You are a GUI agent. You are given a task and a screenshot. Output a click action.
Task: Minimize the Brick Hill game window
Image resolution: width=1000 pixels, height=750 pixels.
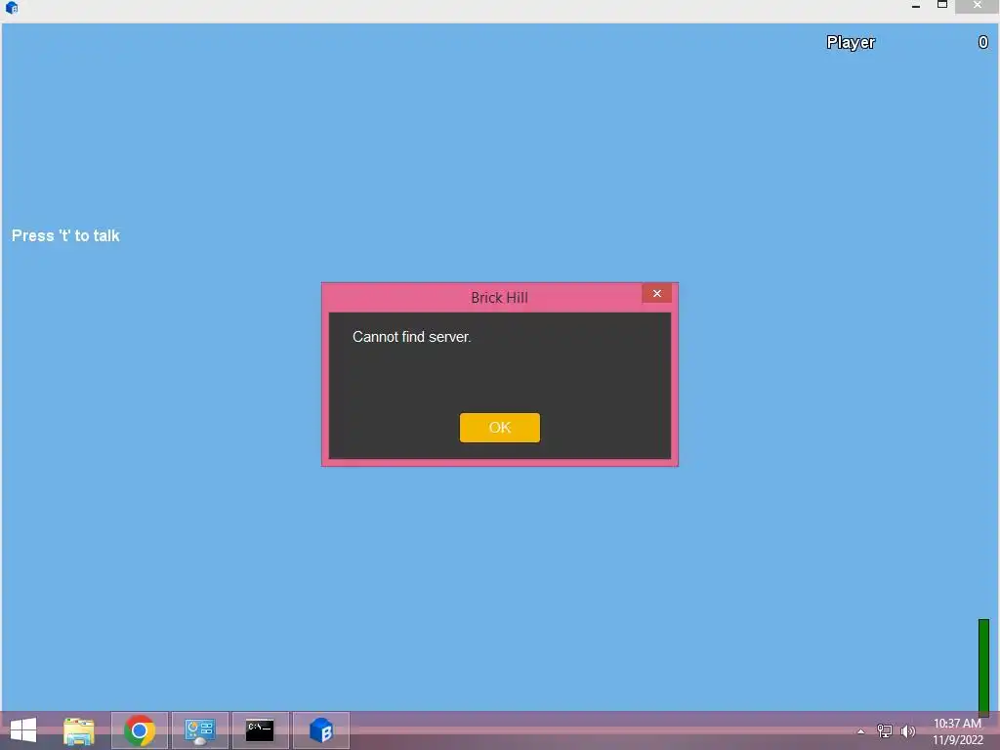(916, 6)
